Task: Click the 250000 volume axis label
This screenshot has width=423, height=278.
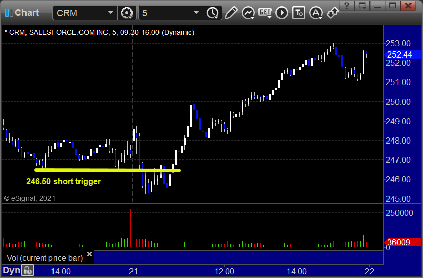Action: point(400,213)
